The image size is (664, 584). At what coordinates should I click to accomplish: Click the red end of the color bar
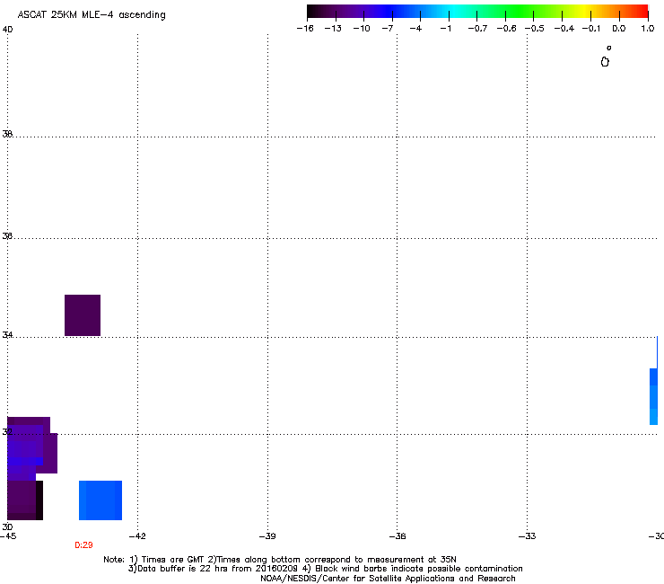642,11
